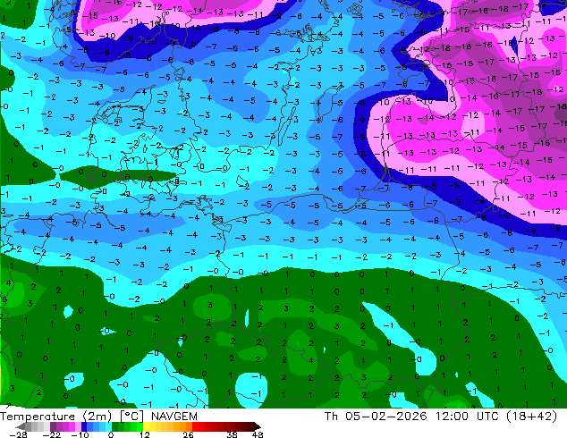Click the 'Th 05-02-2026 12:00 UTC (18+42)' timestamp

click(441, 417)
